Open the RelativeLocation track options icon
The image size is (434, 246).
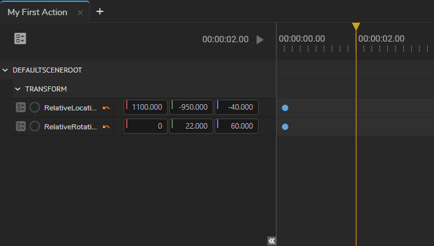click(21, 107)
